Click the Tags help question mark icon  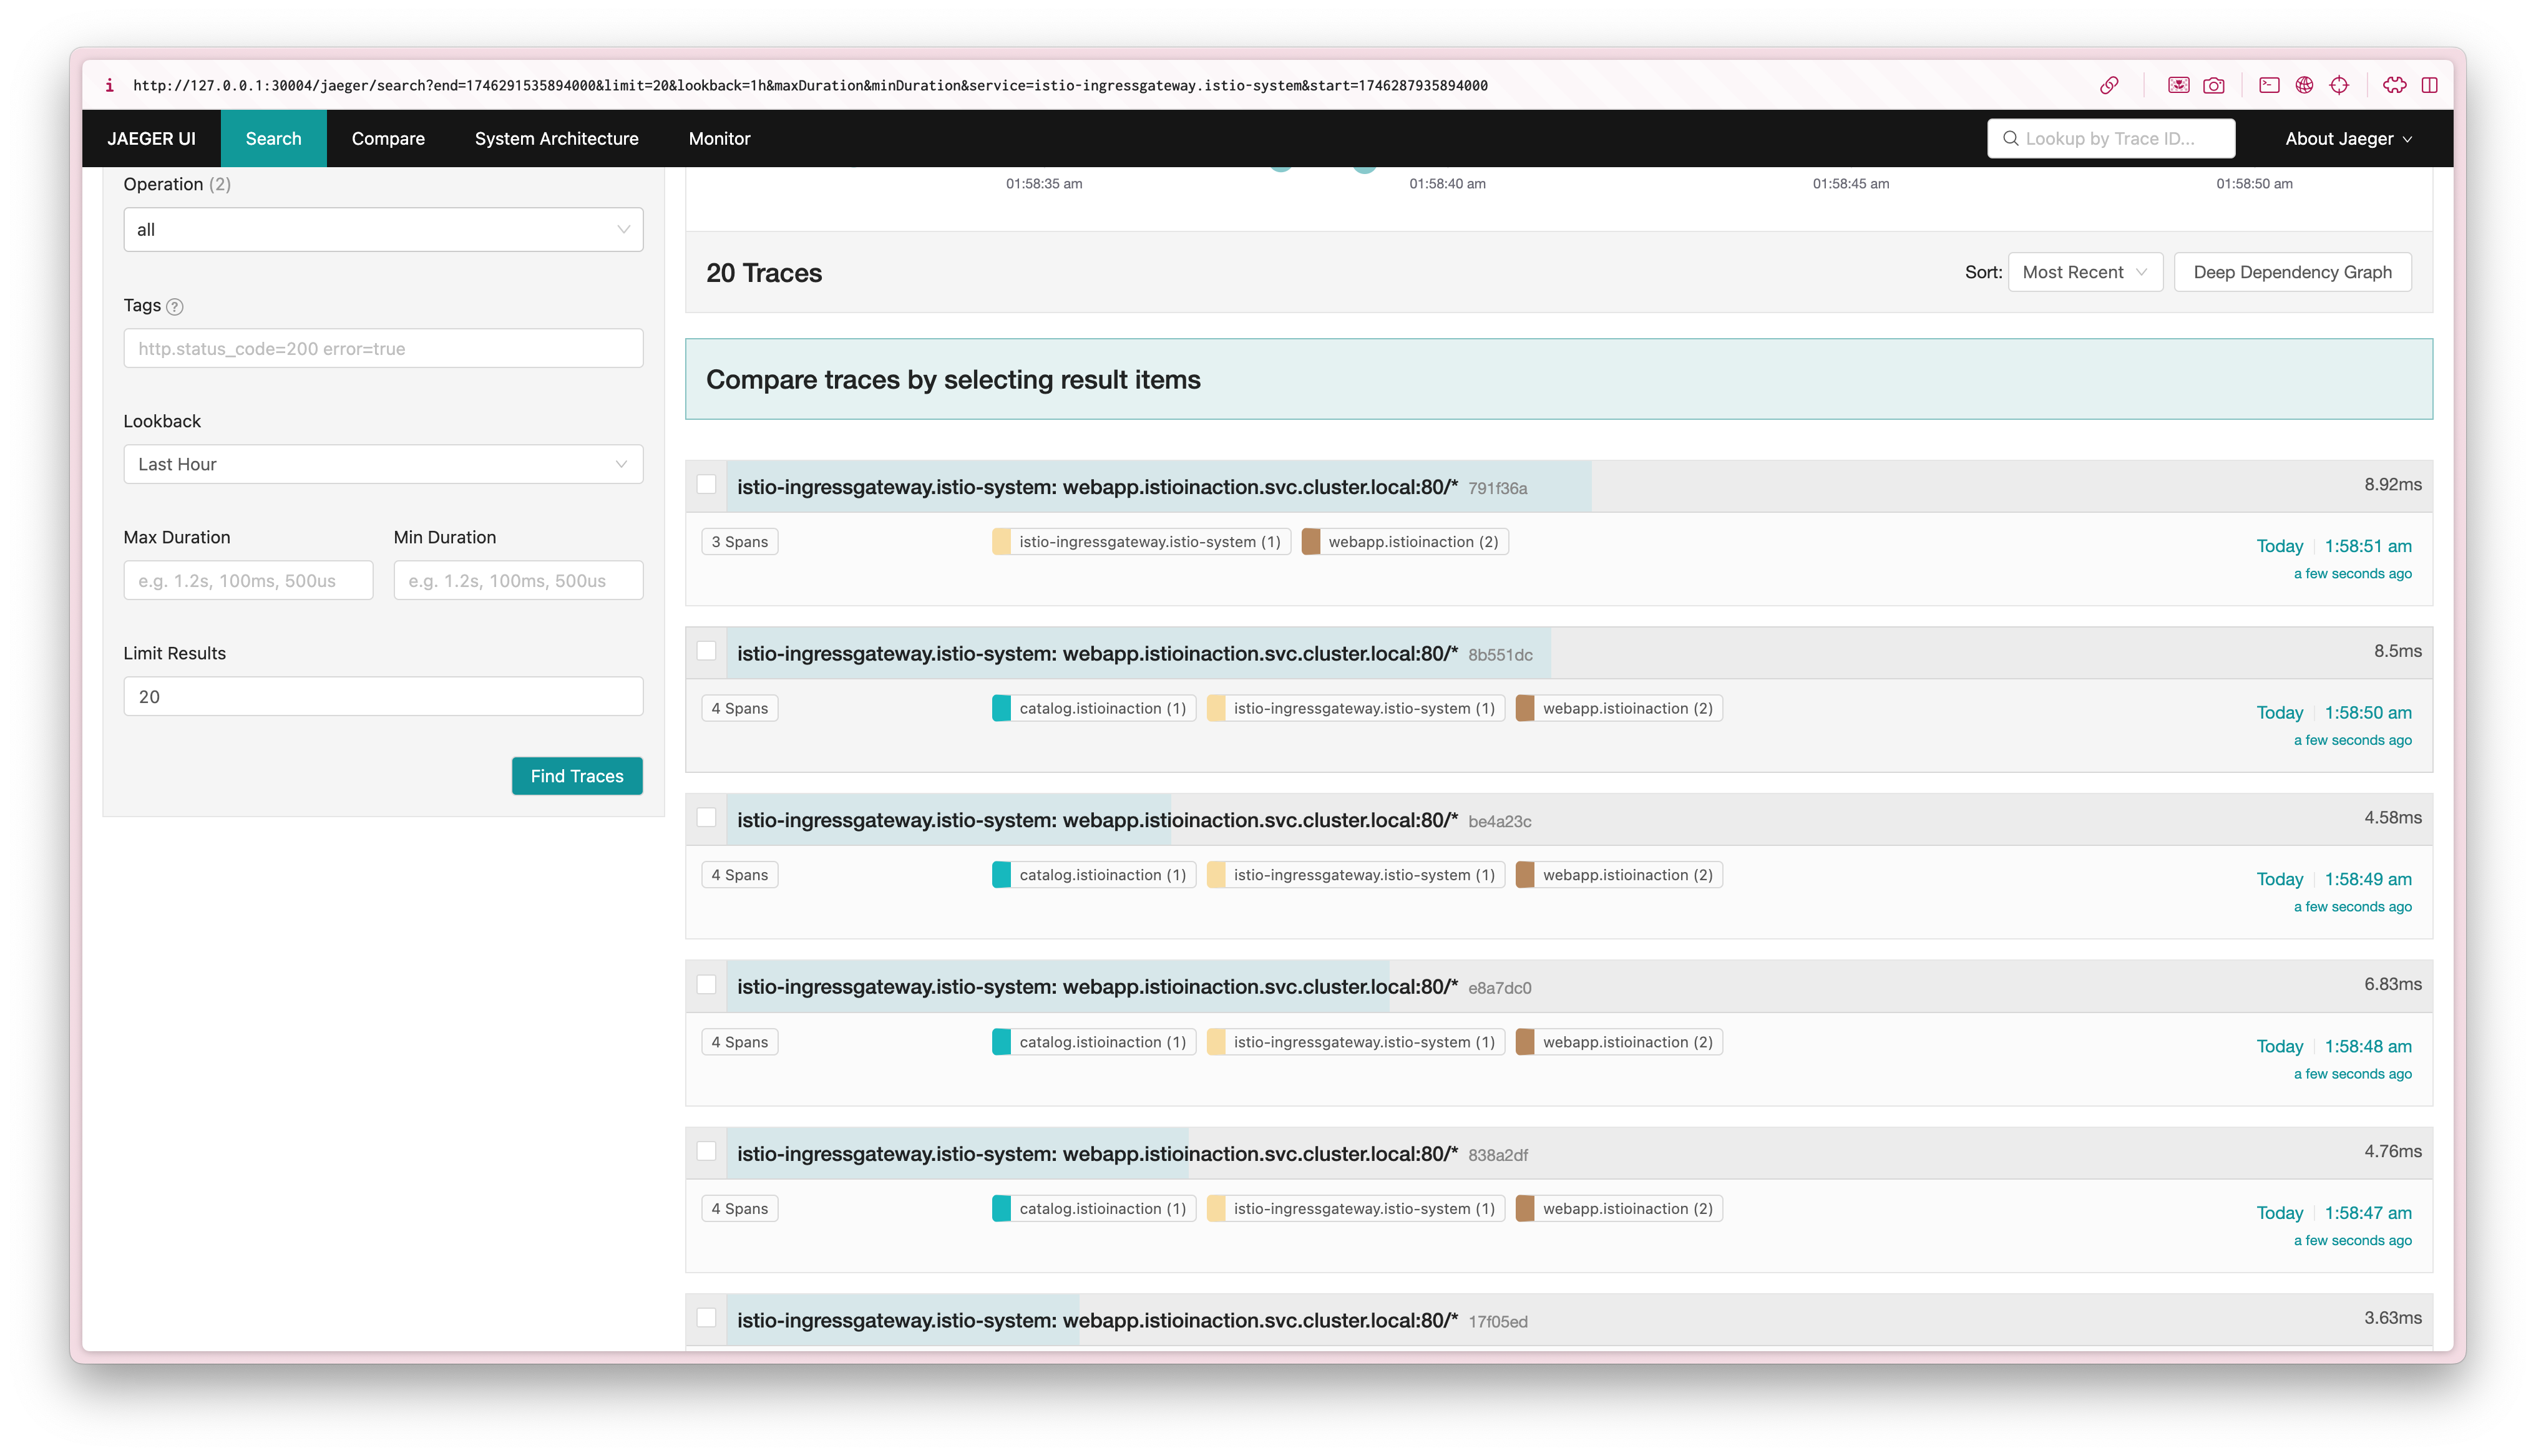[x=175, y=307]
